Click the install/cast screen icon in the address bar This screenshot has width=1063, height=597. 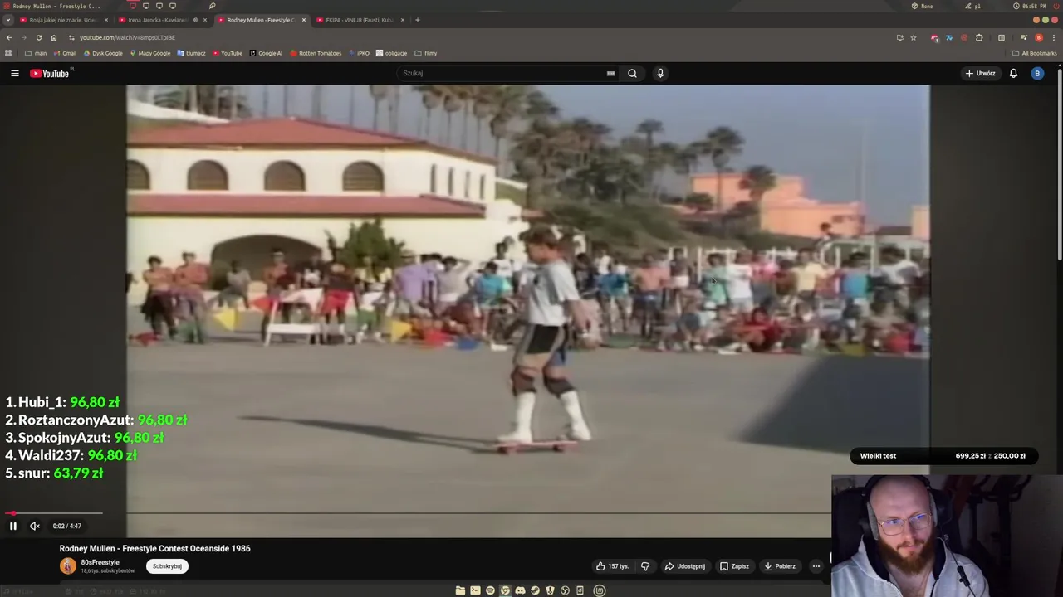click(x=900, y=37)
